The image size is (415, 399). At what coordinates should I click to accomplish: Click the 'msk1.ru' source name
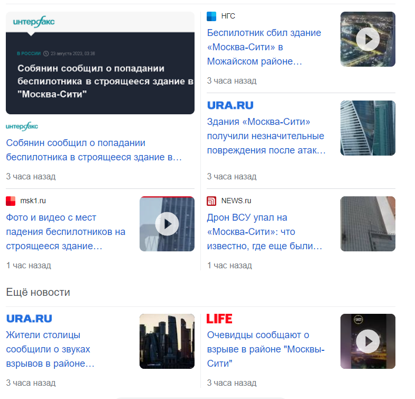[x=33, y=201]
